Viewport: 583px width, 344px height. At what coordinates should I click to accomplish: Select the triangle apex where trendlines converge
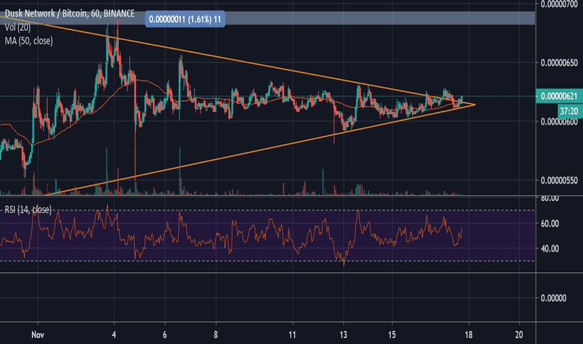475,104
